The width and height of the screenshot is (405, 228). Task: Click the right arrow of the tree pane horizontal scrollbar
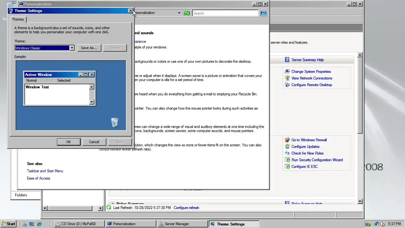click(101, 208)
